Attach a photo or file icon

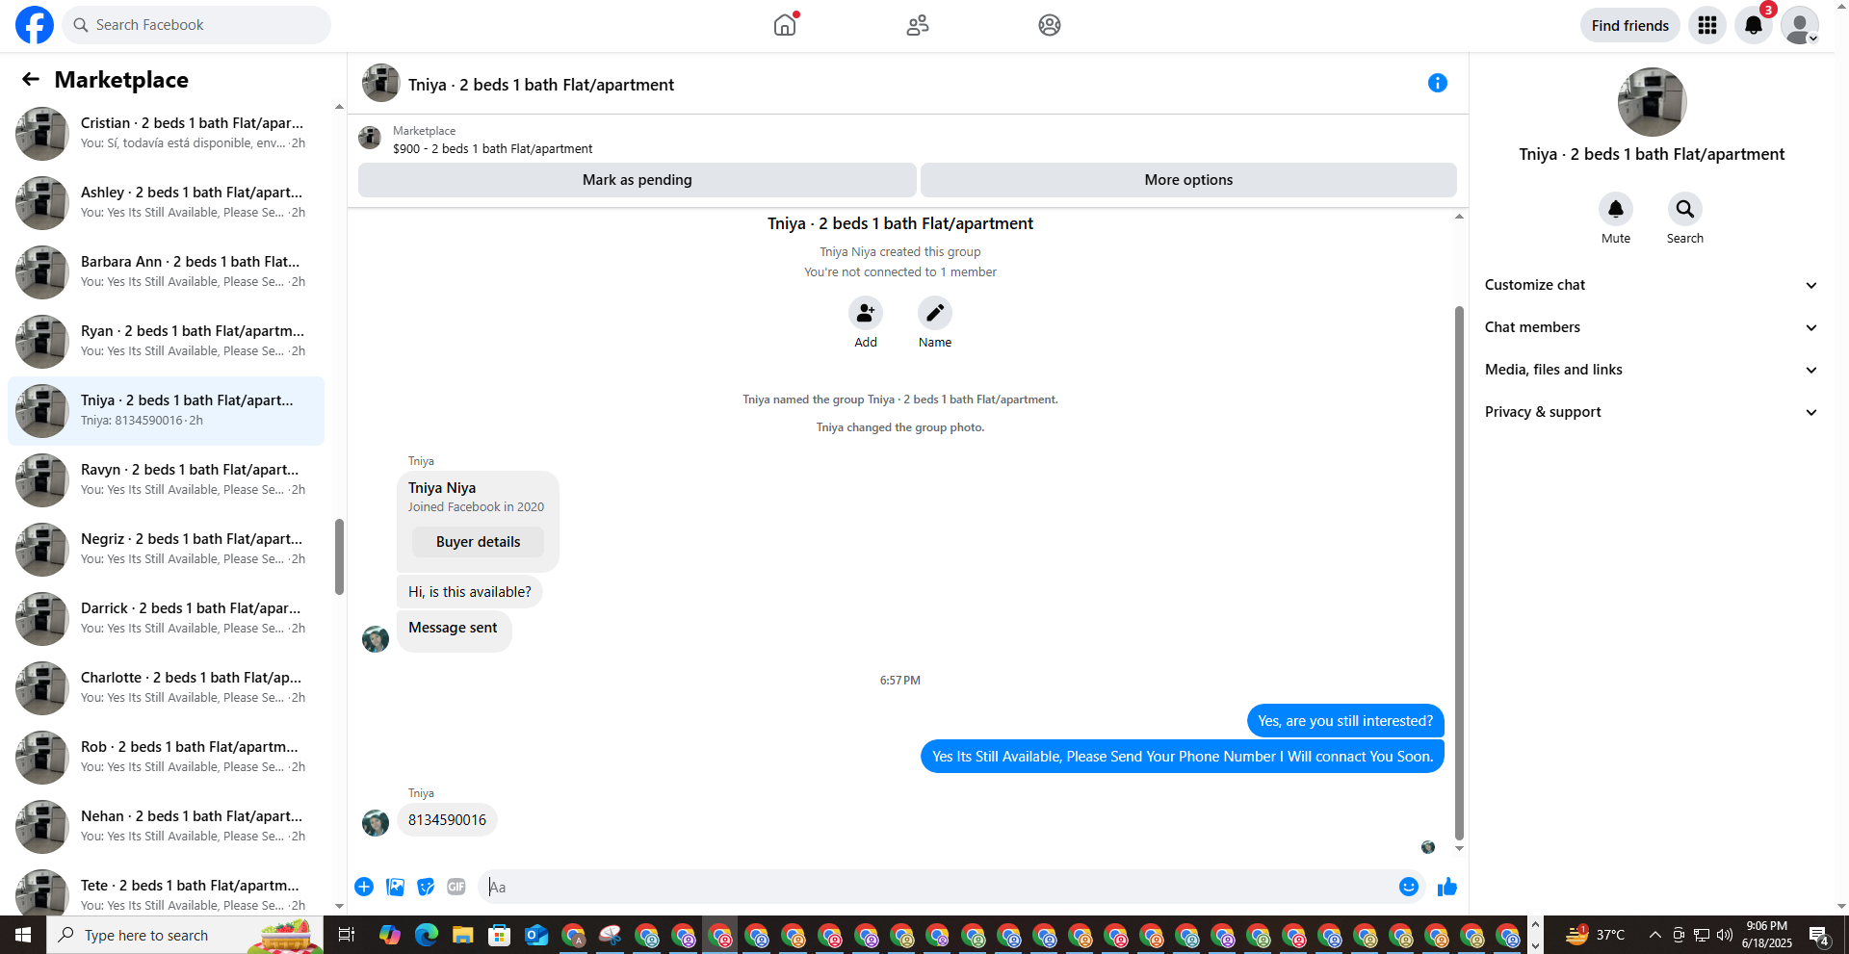395,887
